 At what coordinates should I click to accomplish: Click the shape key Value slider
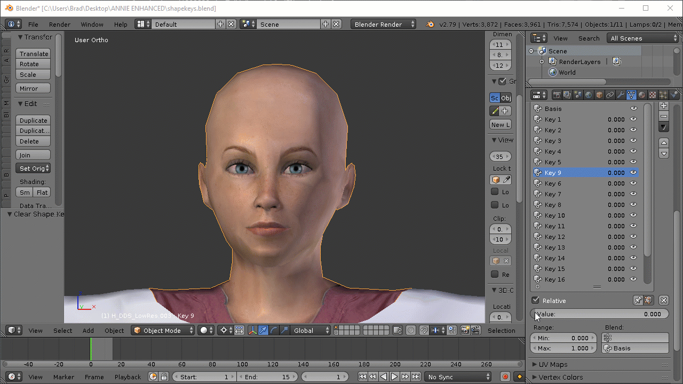tap(599, 314)
